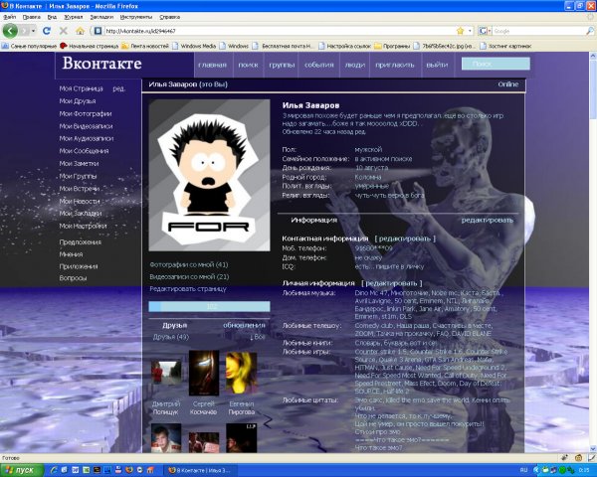Image resolution: width=597 pixels, height=477 pixels.
Task: Click the site favicon in address bar
Action: click(98, 31)
